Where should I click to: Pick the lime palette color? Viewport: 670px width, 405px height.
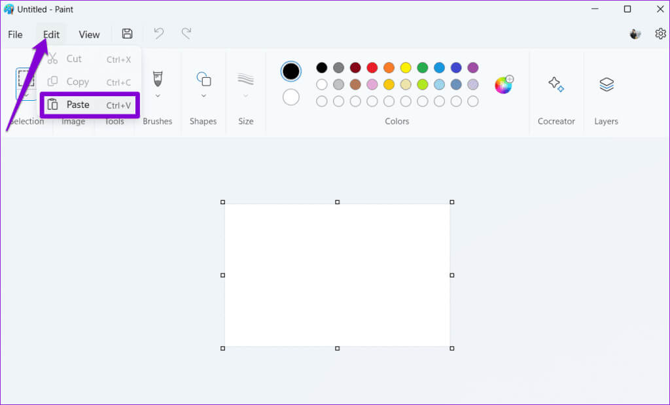coord(423,84)
